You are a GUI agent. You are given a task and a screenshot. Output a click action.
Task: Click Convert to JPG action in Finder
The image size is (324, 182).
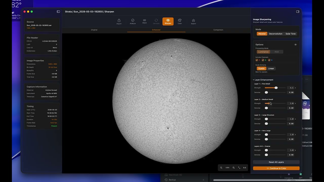pos(289,177)
